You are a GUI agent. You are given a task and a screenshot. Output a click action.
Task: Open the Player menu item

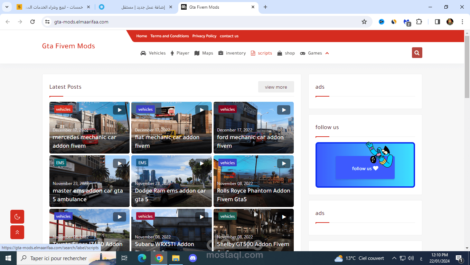coord(180,53)
